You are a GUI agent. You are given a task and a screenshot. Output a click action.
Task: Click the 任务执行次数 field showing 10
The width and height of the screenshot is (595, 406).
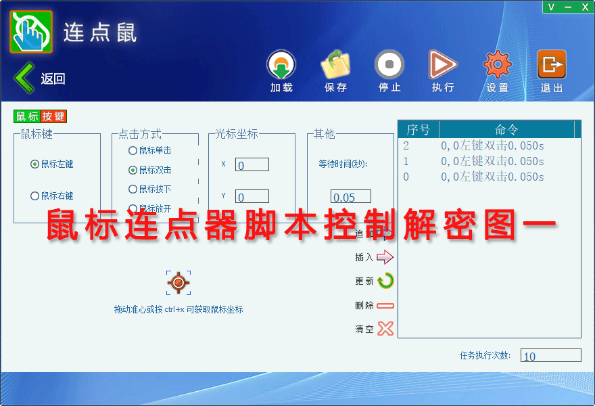[x=550, y=355]
